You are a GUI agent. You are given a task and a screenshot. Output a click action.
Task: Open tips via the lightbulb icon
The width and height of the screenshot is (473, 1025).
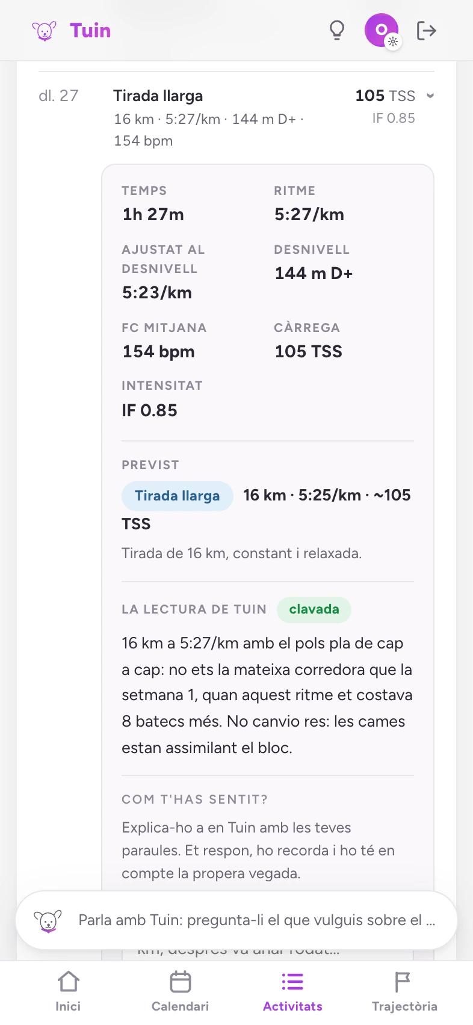(x=337, y=30)
